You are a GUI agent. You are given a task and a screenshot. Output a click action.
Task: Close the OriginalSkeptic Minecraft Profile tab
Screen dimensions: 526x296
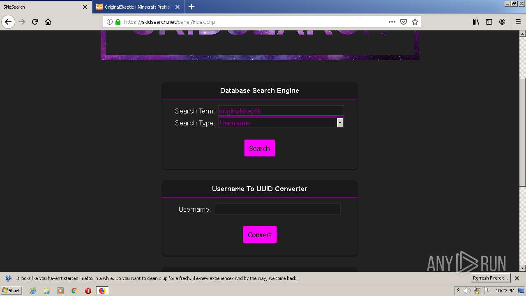coord(178,7)
